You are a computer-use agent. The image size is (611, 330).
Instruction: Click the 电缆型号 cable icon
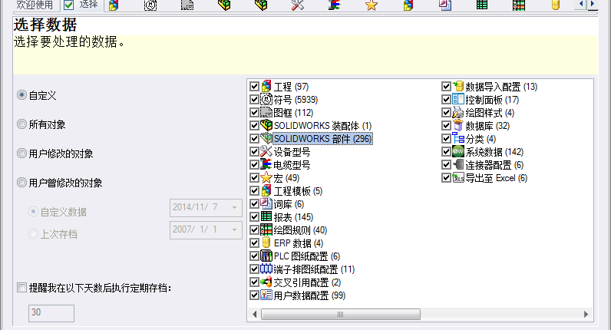click(x=266, y=164)
